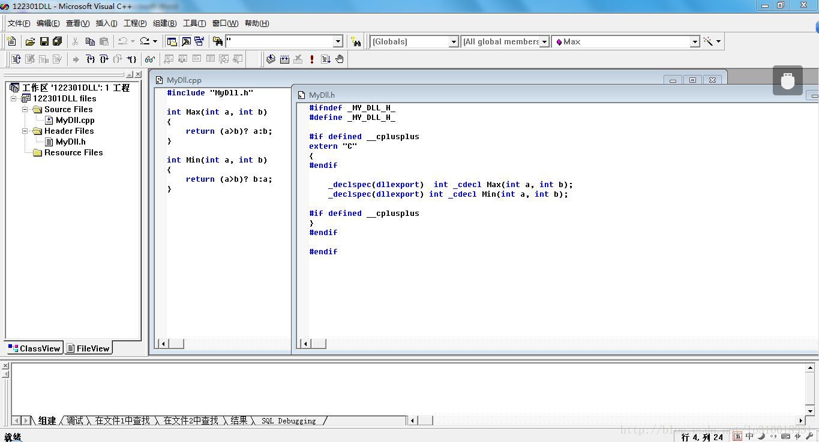819x442 pixels.
Task: Insert breakpoint with the hand icon
Action: tap(340, 59)
